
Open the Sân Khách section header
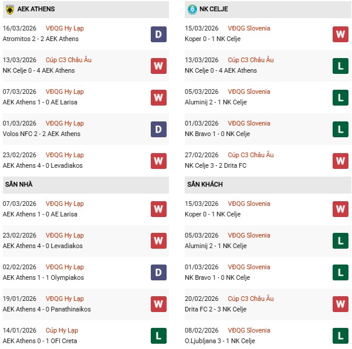click(205, 184)
